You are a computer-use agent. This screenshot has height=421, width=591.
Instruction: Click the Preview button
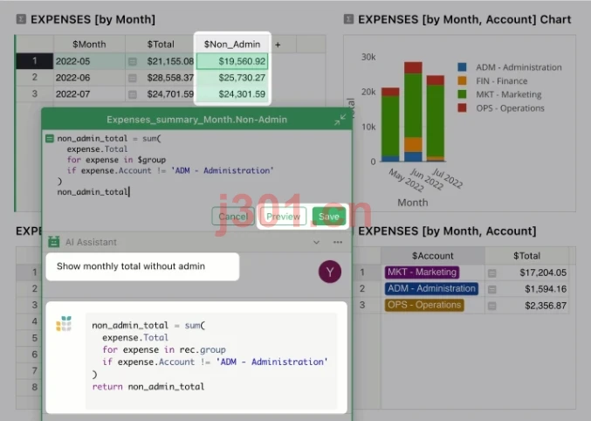[x=283, y=217]
